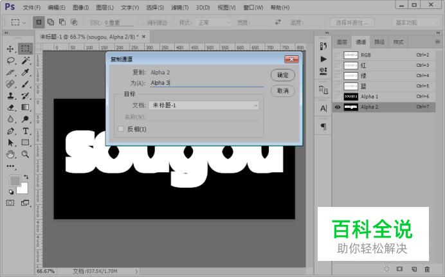Select the Dodge tool
Viewport: 445px width, 277px height.
pyautogui.click(x=25, y=119)
